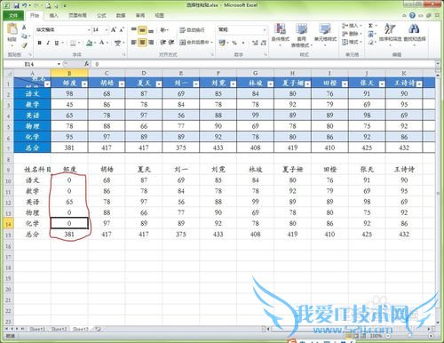Click the orientation angle text icon
This screenshot has width=444, height=343.
(x=163, y=30)
